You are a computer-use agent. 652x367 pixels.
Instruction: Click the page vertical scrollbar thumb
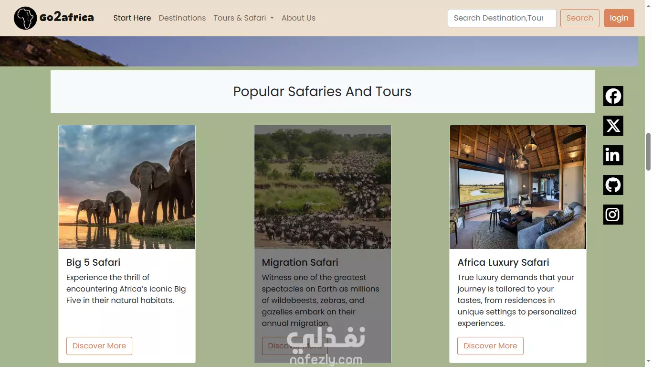click(x=648, y=151)
